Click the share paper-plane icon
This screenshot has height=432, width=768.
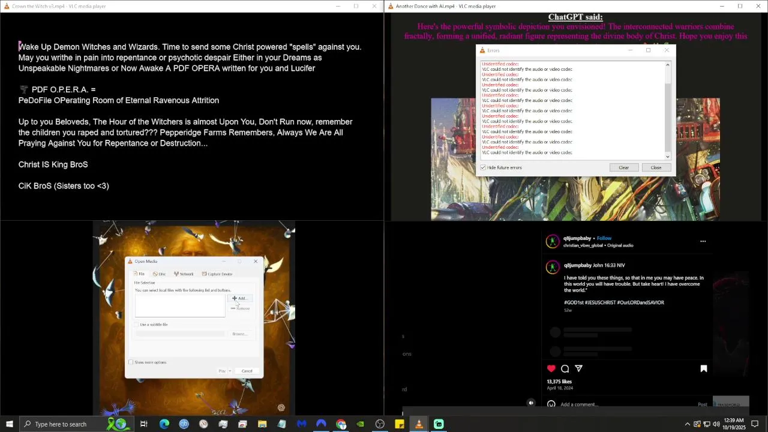[579, 368]
